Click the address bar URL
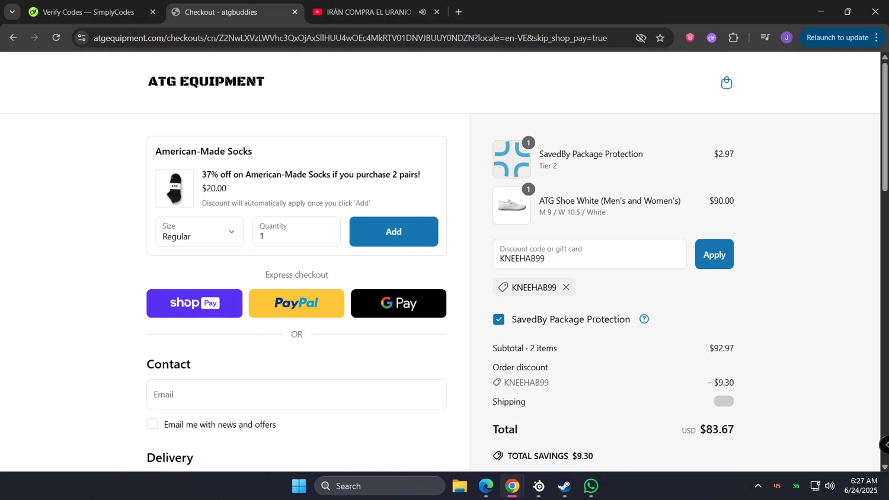This screenshot has width=889, height=500. (350, 38)
